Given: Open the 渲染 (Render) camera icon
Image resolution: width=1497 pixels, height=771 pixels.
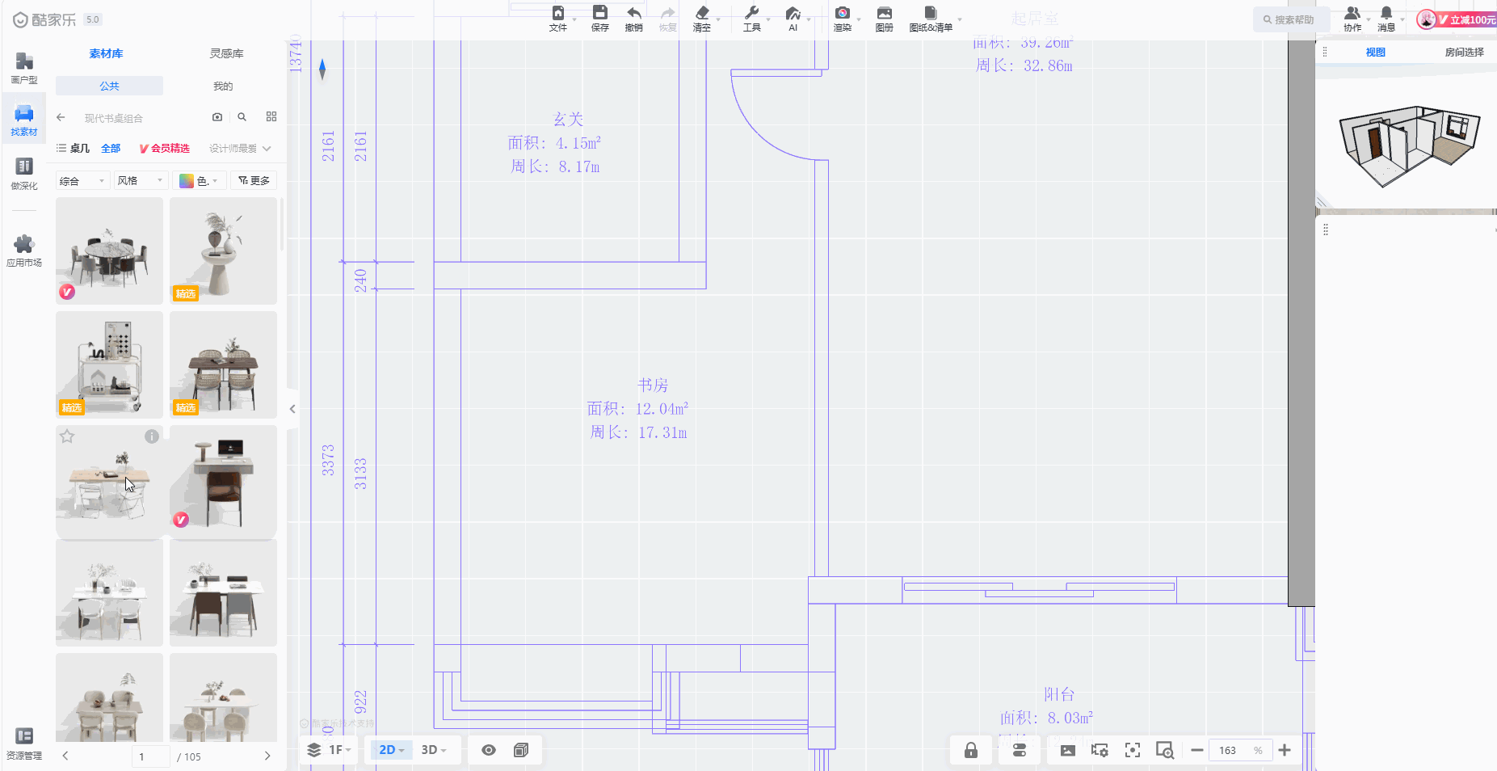Looking at the screenshot, I should (x=842, y=14).
